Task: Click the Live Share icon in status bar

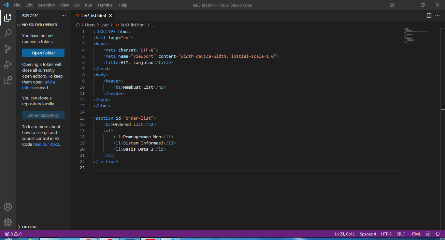Action: coord(428,234)
